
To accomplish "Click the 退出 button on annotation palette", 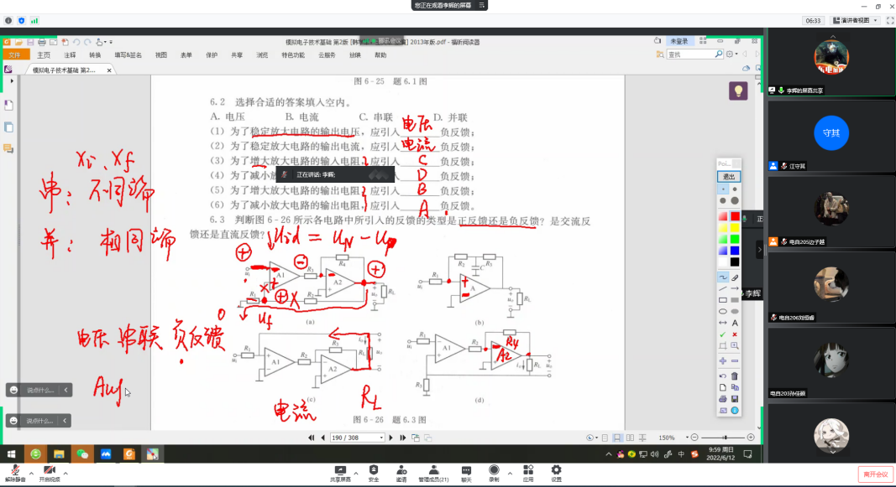I will tap(728, 177).
